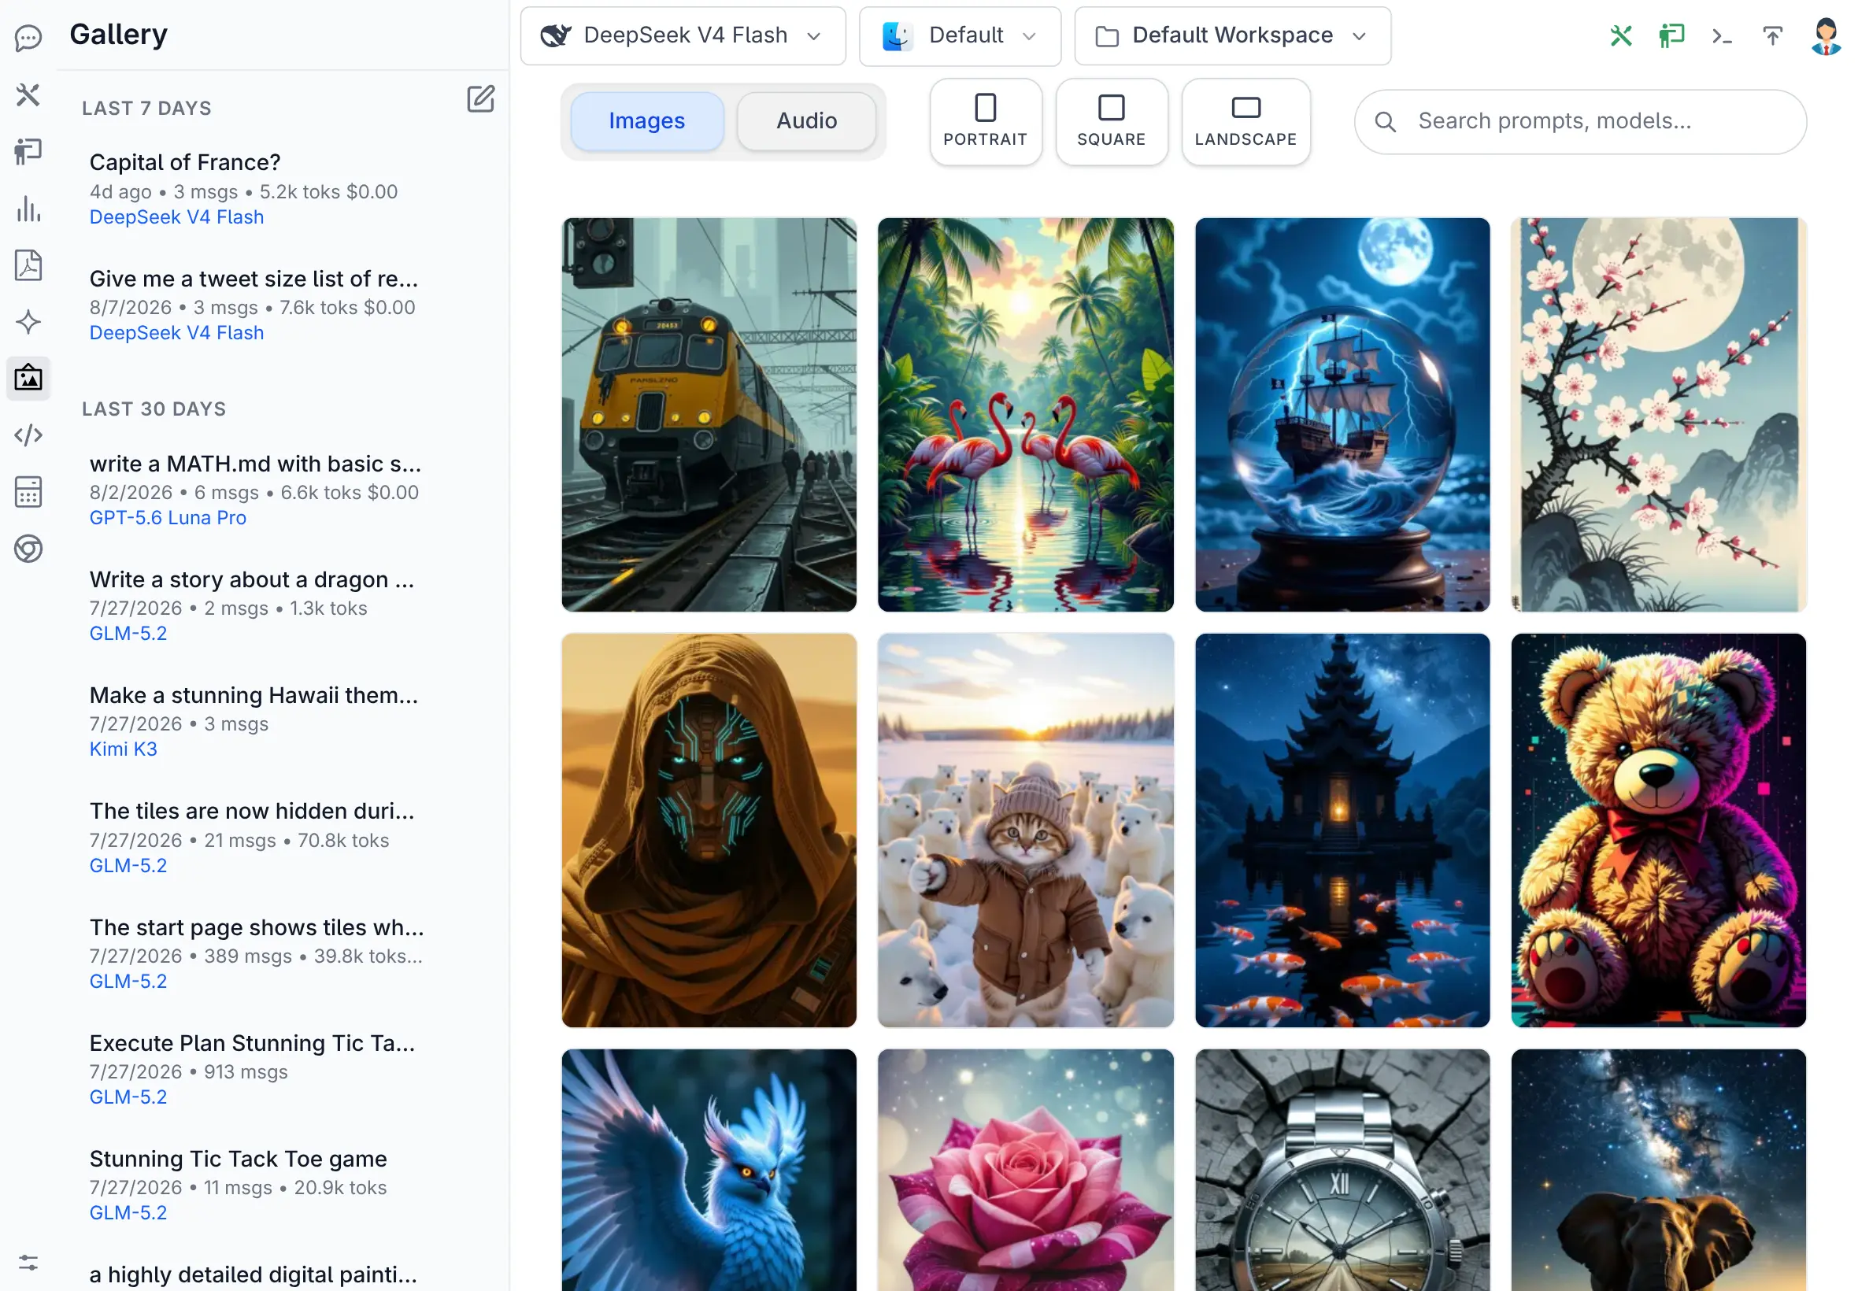Open the cherry blossom moon thumbnail
The image size is (1858, 1291).
click(1657, 414)
